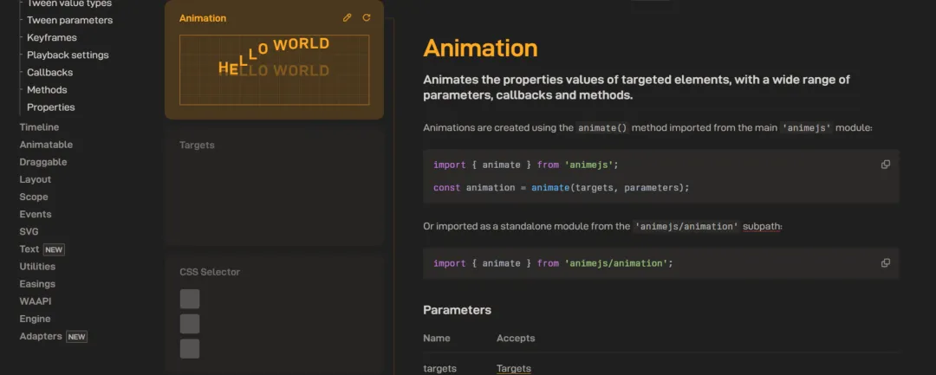Go to Events section
This screenshot has height=375, width=936.
[x=36, y=214]
